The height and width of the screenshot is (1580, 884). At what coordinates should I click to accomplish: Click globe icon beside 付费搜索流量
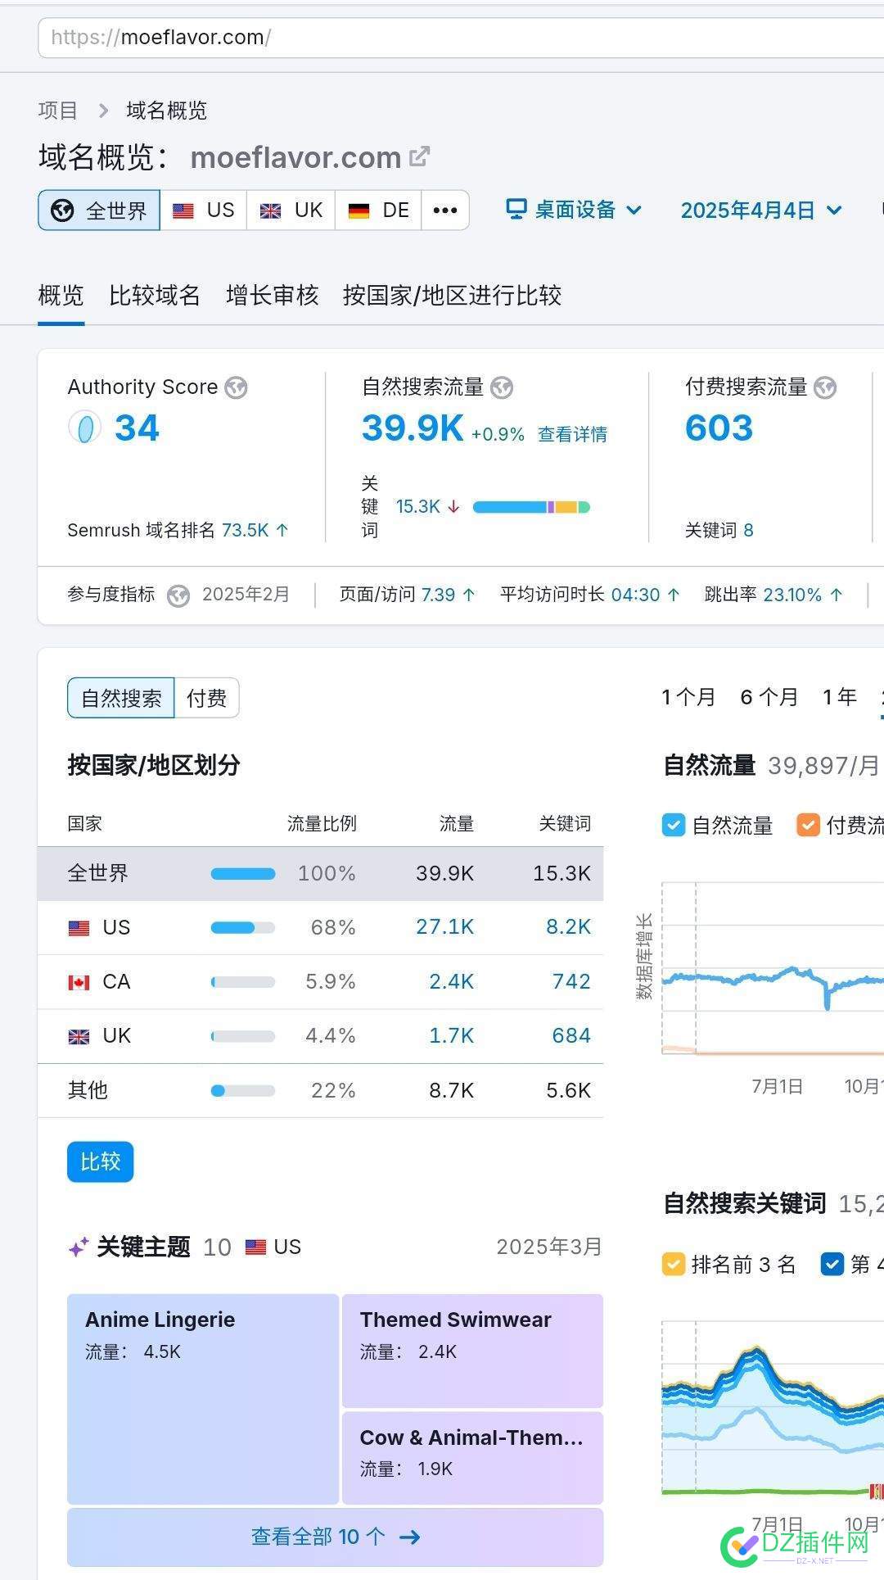click(825, 387)
